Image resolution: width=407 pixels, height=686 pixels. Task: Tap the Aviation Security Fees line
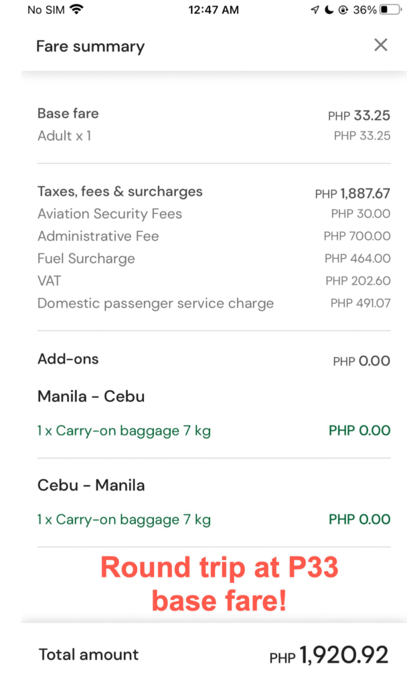pos(214,214)
